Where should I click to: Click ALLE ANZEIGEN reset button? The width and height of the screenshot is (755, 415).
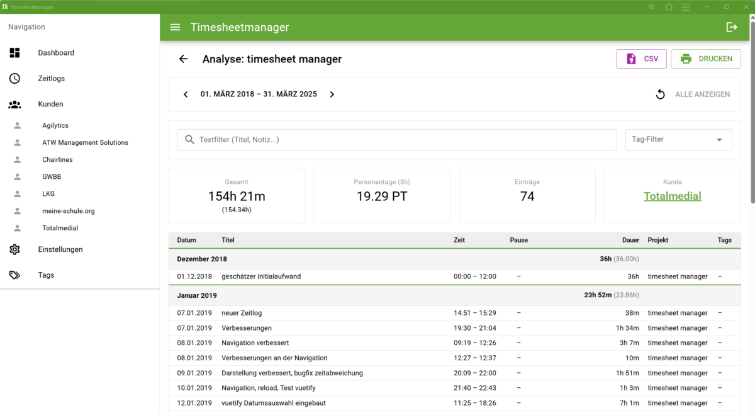click(x=693, y=94)
